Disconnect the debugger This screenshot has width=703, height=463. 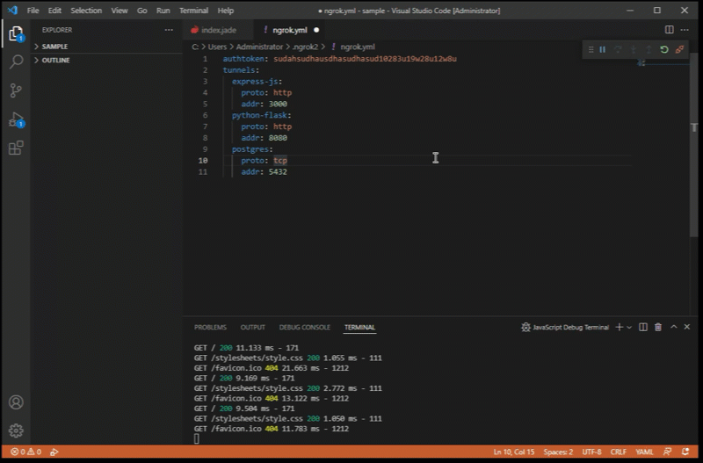[679, 50]
